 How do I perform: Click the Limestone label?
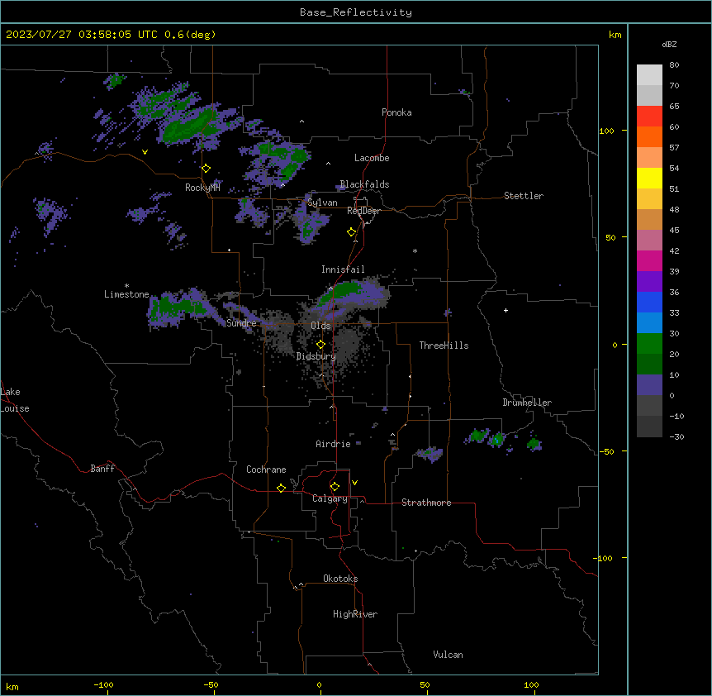[126, 294]
